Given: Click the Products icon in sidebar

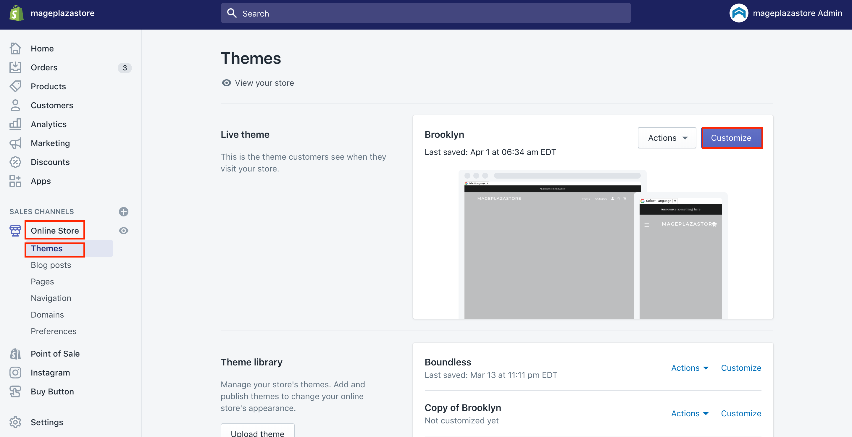Looking at the screenshot, I should [16, 86].
